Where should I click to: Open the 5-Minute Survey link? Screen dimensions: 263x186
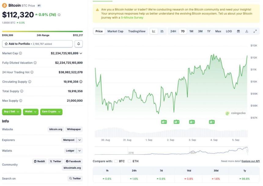(x=132, y=18)
